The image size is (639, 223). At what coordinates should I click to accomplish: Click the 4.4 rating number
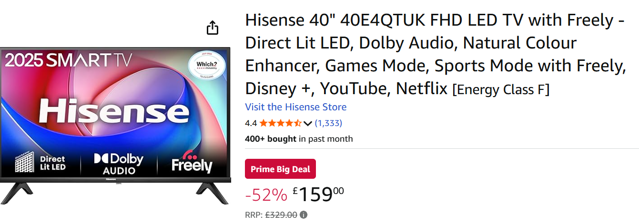(x=251, y=123)
